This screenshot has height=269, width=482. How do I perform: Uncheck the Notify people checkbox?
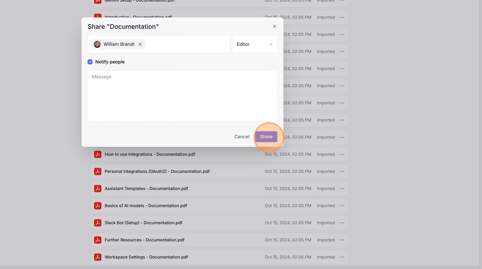click(x=90, y=62)
